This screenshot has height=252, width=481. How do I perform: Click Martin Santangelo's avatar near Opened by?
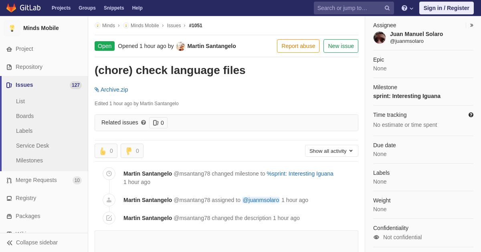click(181, 46)
